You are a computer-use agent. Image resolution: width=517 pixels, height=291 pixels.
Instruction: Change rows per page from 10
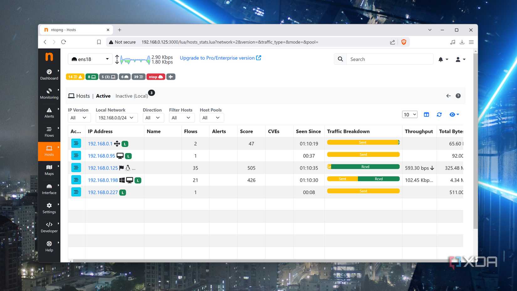click(x=410, y=114)
